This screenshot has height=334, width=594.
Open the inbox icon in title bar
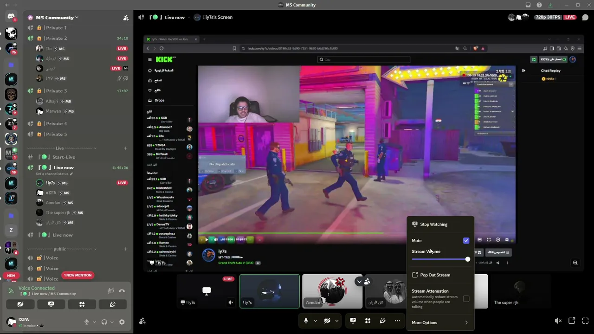528,5
